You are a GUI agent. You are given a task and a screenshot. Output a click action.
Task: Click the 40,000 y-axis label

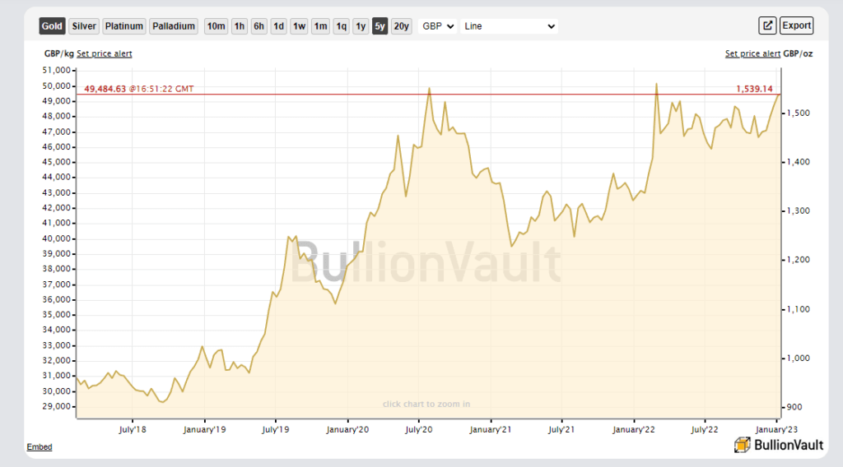[x=57, y=238]
